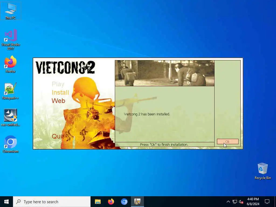Click the Vietcong 2 logo title
The width and height of the screenshot is (276, 207).
tap(65, 67)
